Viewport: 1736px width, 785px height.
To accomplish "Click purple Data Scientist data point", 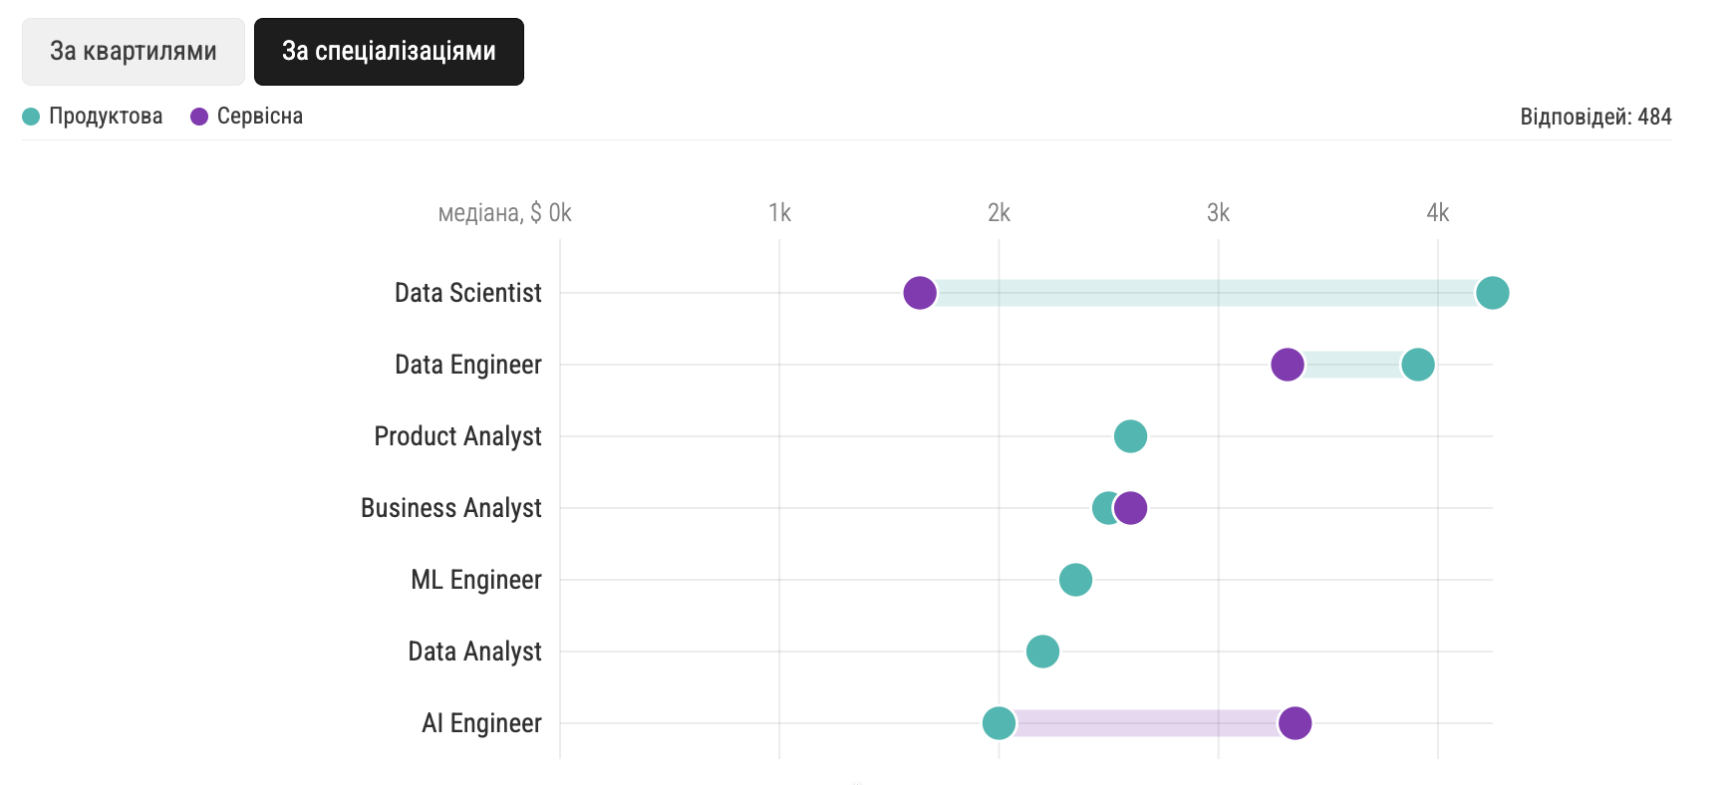I will (x=920, y=293).
